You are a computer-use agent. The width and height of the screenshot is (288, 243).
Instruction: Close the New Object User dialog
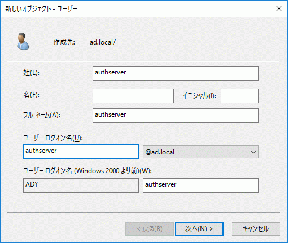(x=279, y=8)
